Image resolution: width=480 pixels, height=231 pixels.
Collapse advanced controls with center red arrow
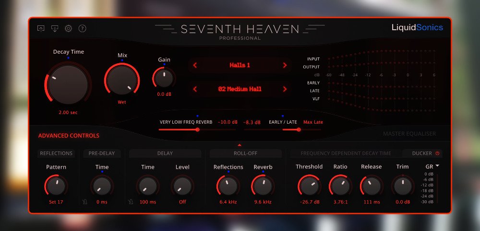pos(240,145)
